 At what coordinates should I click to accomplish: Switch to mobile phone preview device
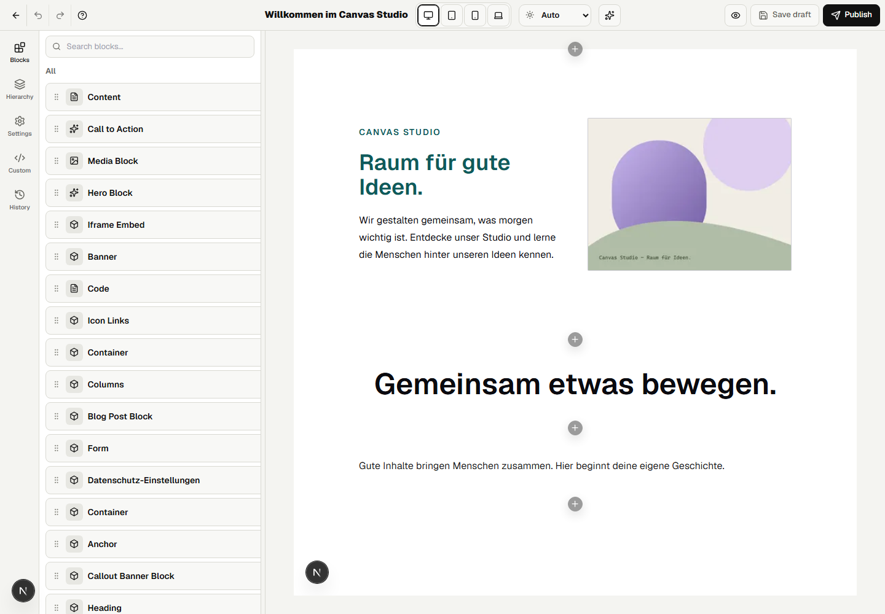point(475,15)
